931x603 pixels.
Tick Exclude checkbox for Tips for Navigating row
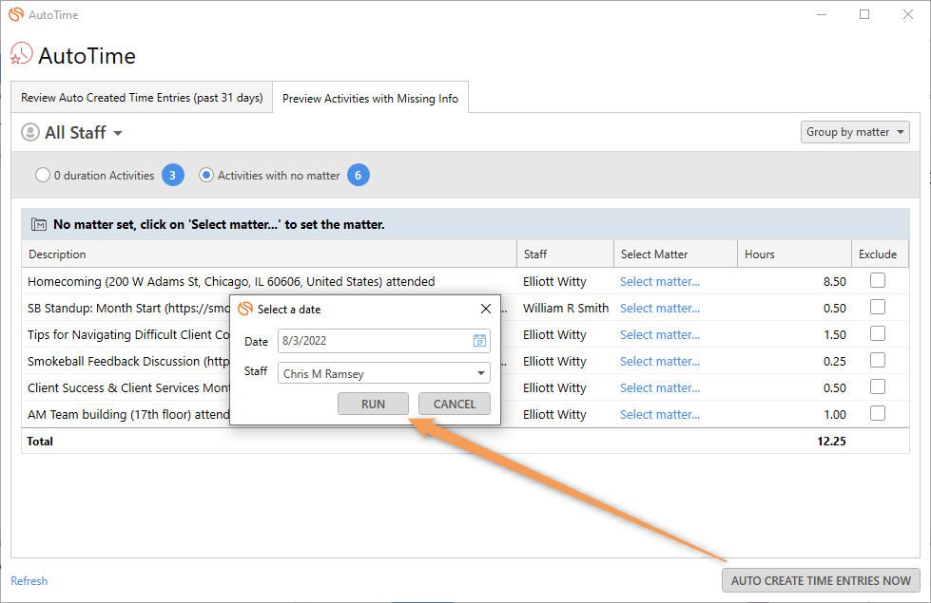coord(878,333)
